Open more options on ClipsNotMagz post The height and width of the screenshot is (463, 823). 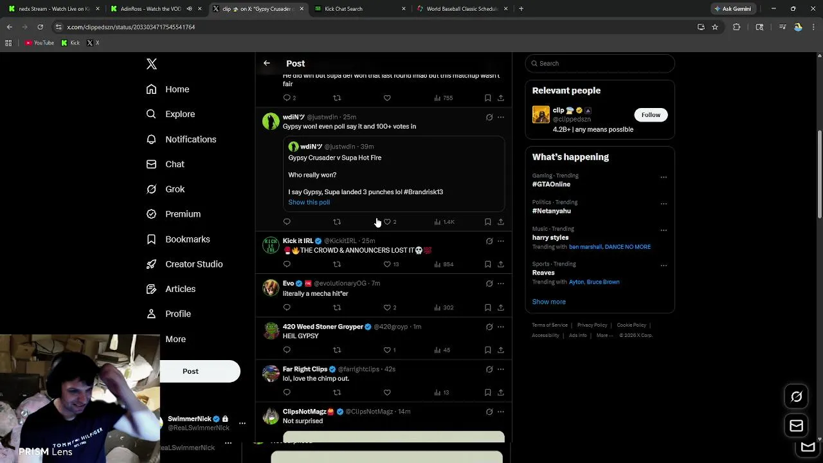coord(501,412)
